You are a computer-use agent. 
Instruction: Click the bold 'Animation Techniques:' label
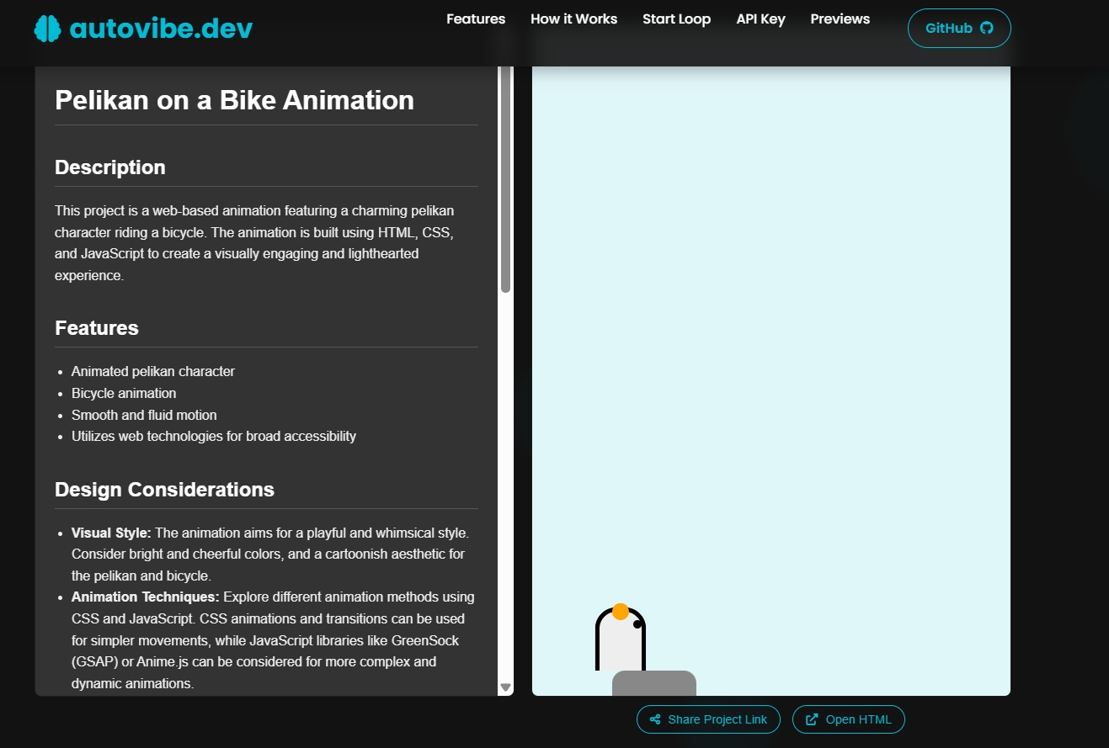pyautogui.click(x=146, y=597)
